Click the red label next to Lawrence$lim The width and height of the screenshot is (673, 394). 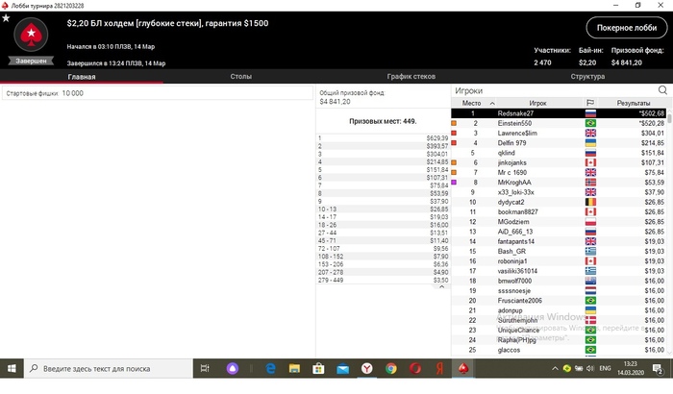point(454,133)
